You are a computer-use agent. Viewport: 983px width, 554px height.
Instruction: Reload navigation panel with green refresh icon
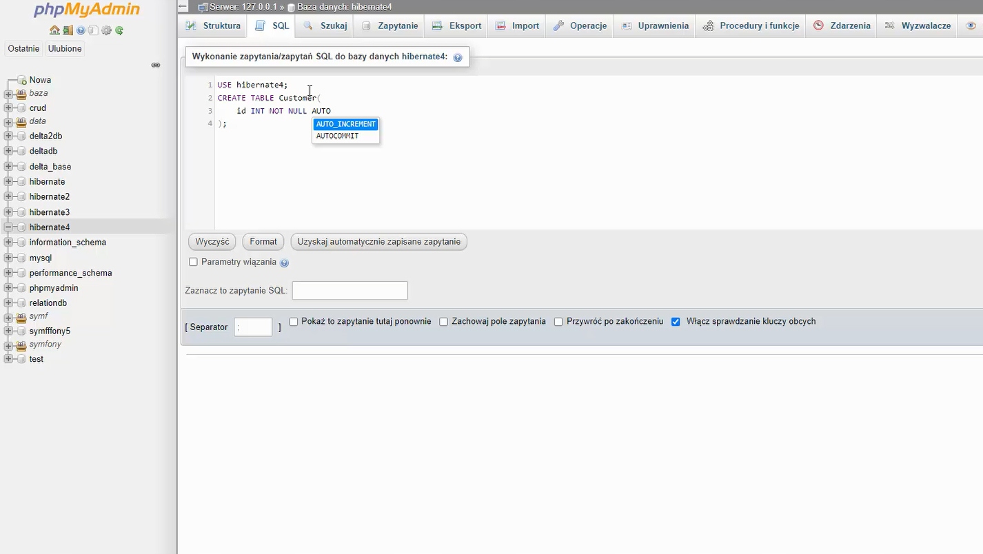(119, 30)
